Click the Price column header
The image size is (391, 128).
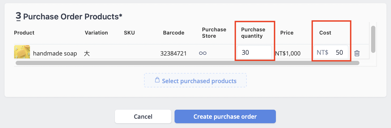(x=287, y=33)
